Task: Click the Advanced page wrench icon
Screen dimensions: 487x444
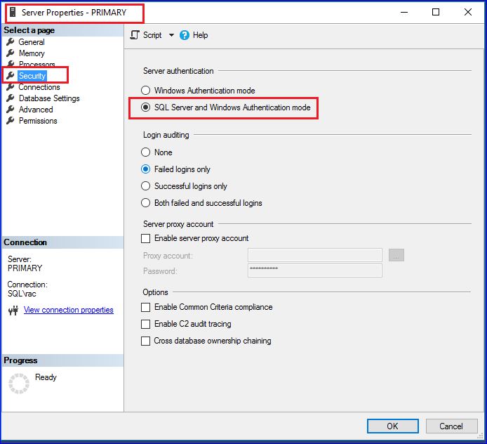Action: point(11,110)
